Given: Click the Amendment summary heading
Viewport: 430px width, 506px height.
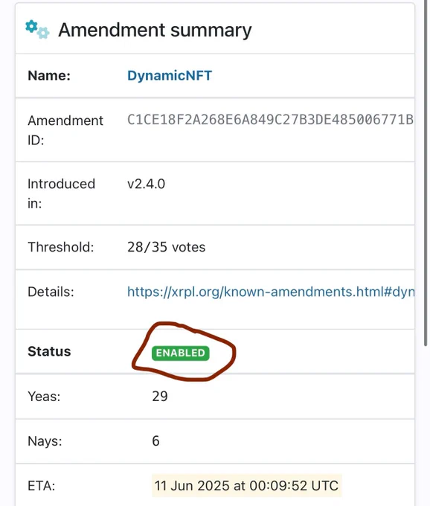Looking at the screenshot, I should [155, 30].
